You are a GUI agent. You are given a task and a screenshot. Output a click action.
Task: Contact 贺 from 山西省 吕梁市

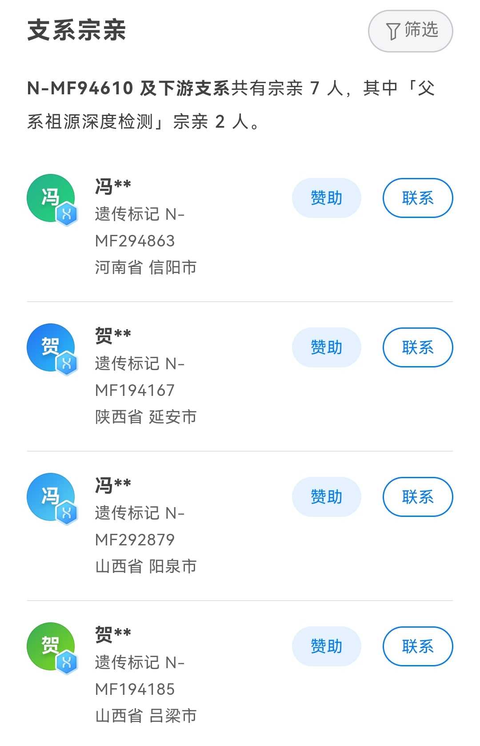tap(417, 646)
